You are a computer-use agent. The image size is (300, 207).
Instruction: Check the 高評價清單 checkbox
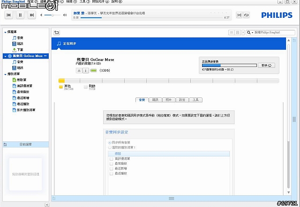tap(112, 159)
